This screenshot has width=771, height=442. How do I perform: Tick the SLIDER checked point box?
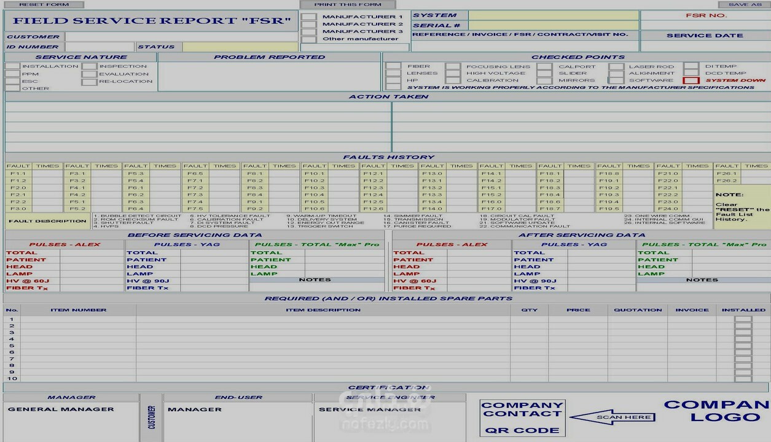point(544,73)
